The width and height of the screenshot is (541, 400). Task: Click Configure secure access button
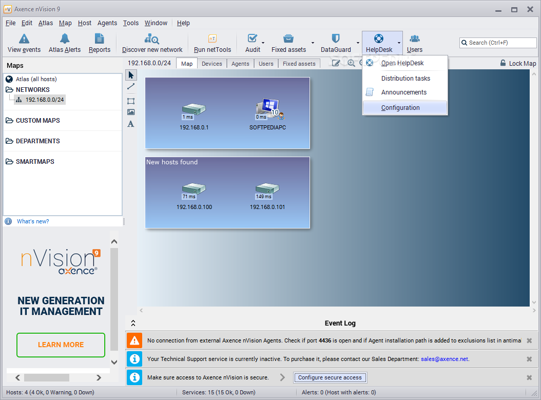point(330,377)
